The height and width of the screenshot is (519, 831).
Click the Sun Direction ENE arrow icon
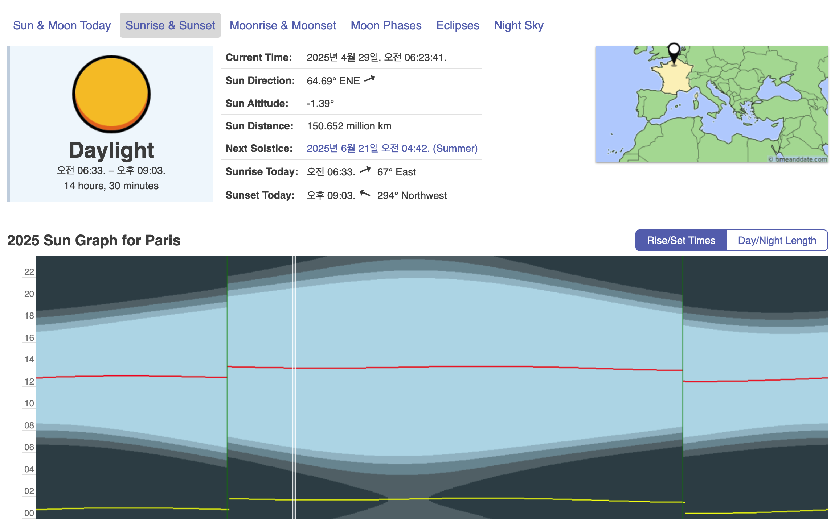click(369, 79)
